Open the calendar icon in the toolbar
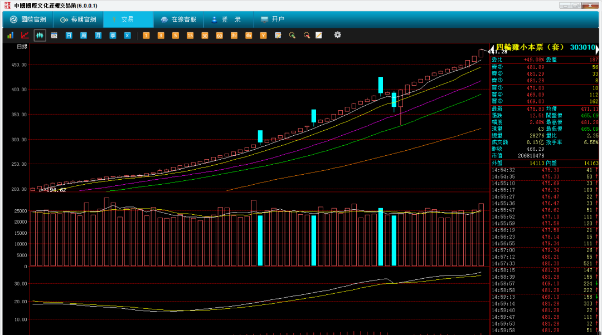Image resolution: width=602 pixels, height=335 pixels. pos(54,35)
